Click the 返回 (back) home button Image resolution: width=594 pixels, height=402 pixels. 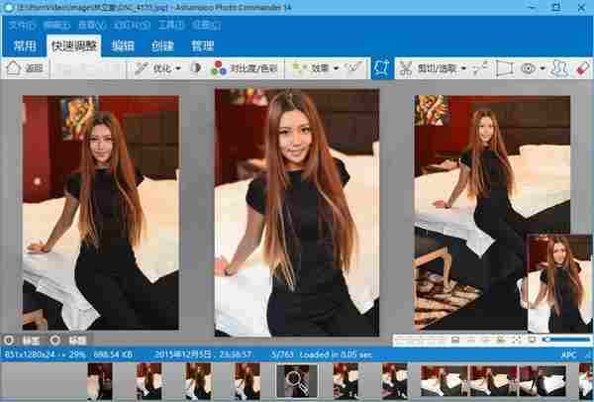[x=27, y=69]
